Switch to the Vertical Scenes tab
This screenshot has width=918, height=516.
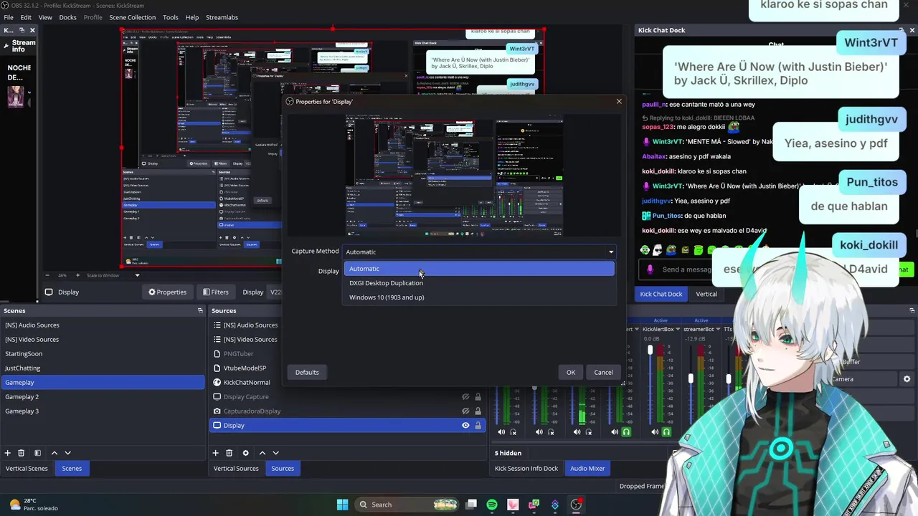27,469
